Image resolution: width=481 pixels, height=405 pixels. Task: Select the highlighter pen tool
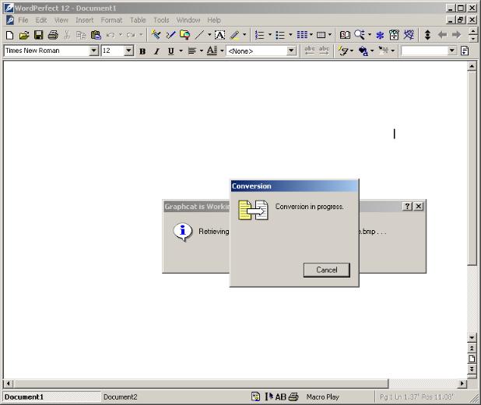[235, 35]
